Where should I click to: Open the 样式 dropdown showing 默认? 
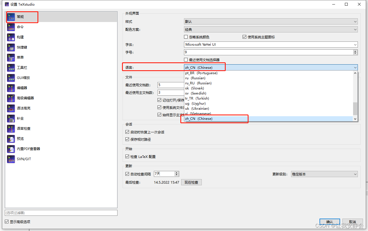point(271,22)
